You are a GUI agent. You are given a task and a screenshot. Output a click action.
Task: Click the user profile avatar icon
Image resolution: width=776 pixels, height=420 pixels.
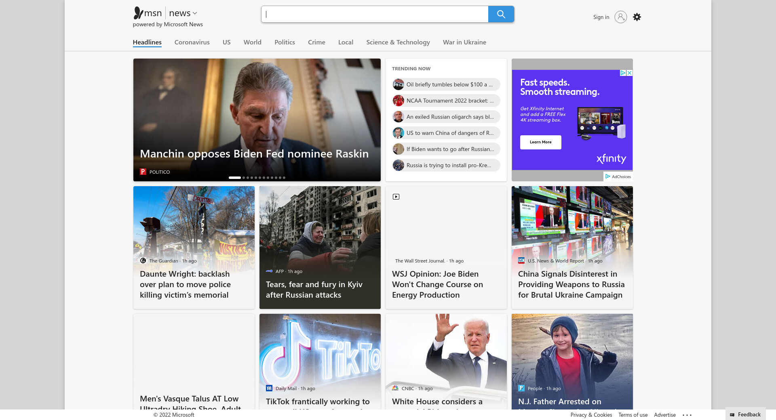coord(620,17)
